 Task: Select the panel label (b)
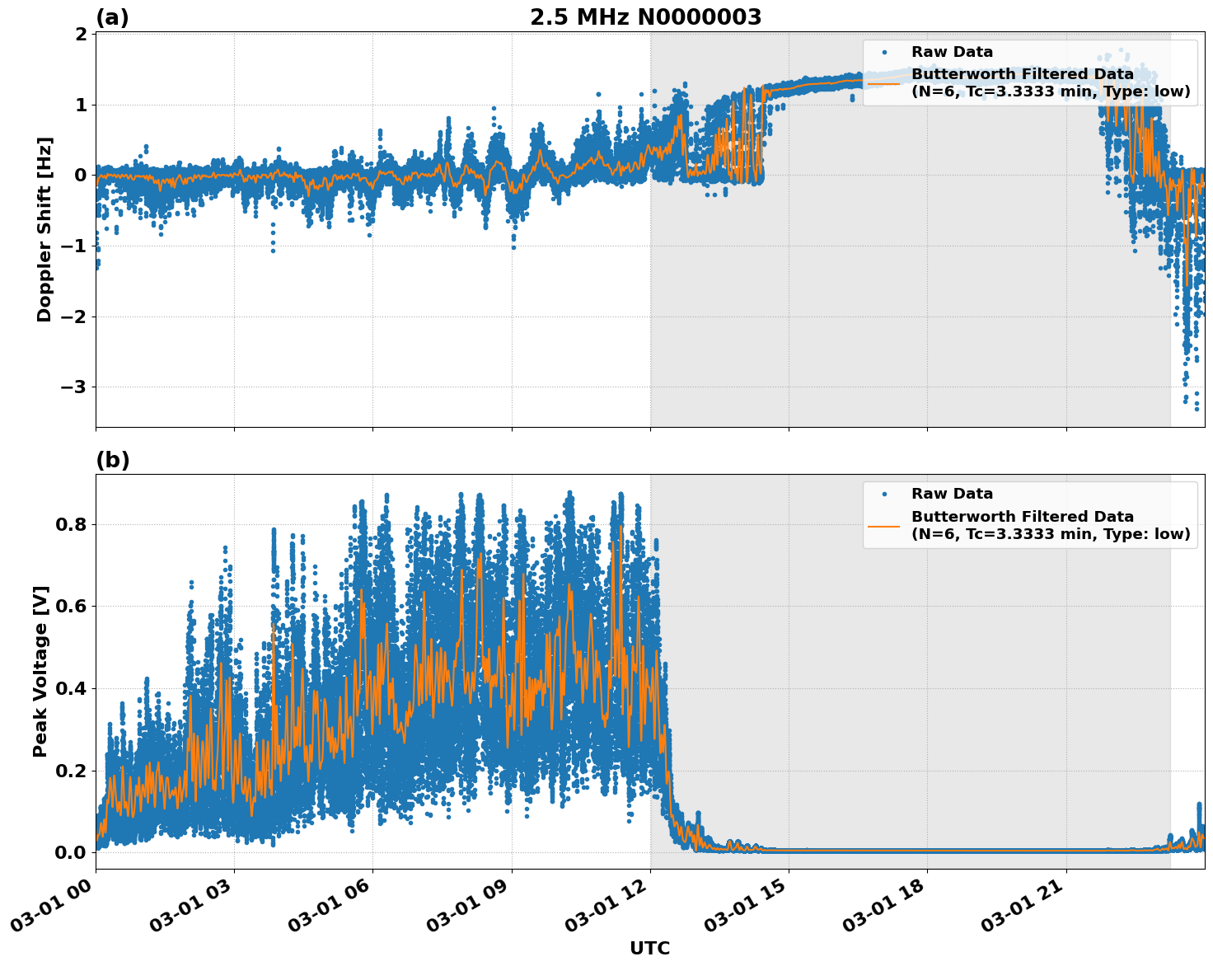113,459
